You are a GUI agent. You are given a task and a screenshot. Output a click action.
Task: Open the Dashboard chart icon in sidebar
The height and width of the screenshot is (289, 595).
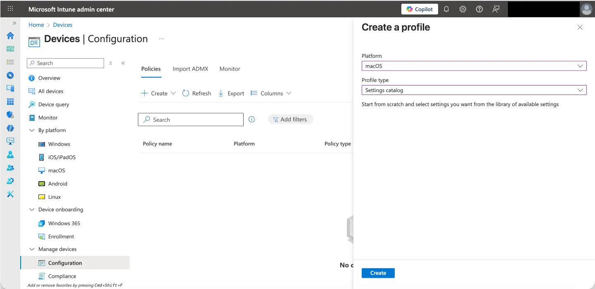click(10, 48)
